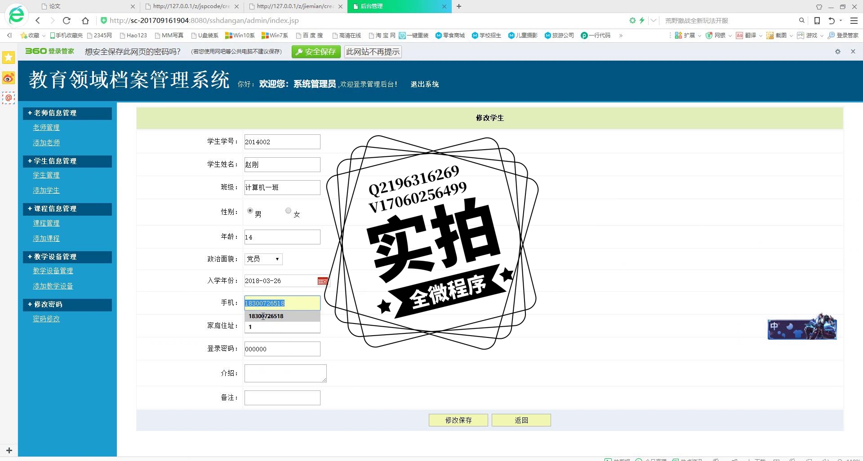863x461 pixels.
Task: Open the 截图 screenshot tool
Action: click(x=777, y=35)
